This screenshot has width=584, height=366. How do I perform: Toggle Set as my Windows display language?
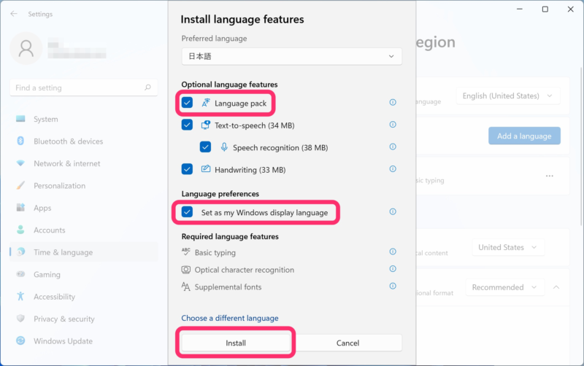[x=187, y=212]
